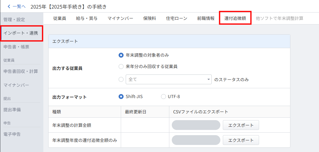The height and width of the screenshot is (152, 319).
Task: Open 電子申告 in the sidebar
Action: pos(12,134)
